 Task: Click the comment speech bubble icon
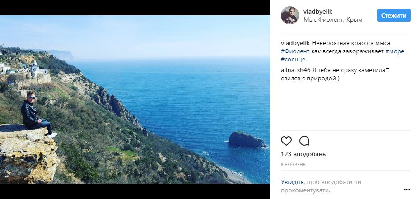304,141
